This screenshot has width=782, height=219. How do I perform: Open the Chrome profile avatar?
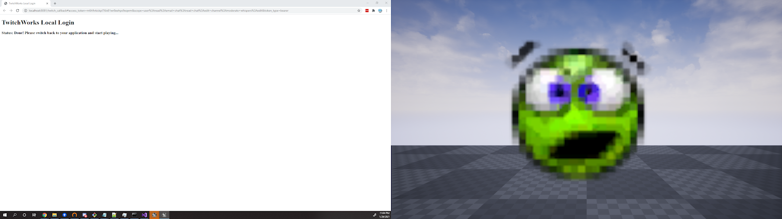pos(380,10)
